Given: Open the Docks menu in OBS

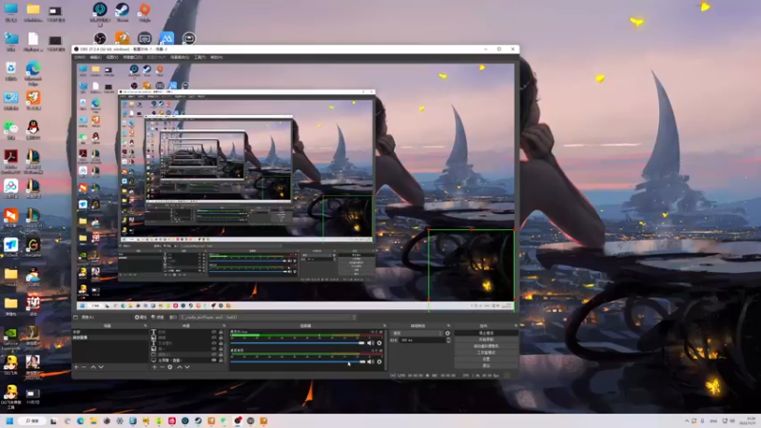Looking at the screenshot, I should point(132,57).
